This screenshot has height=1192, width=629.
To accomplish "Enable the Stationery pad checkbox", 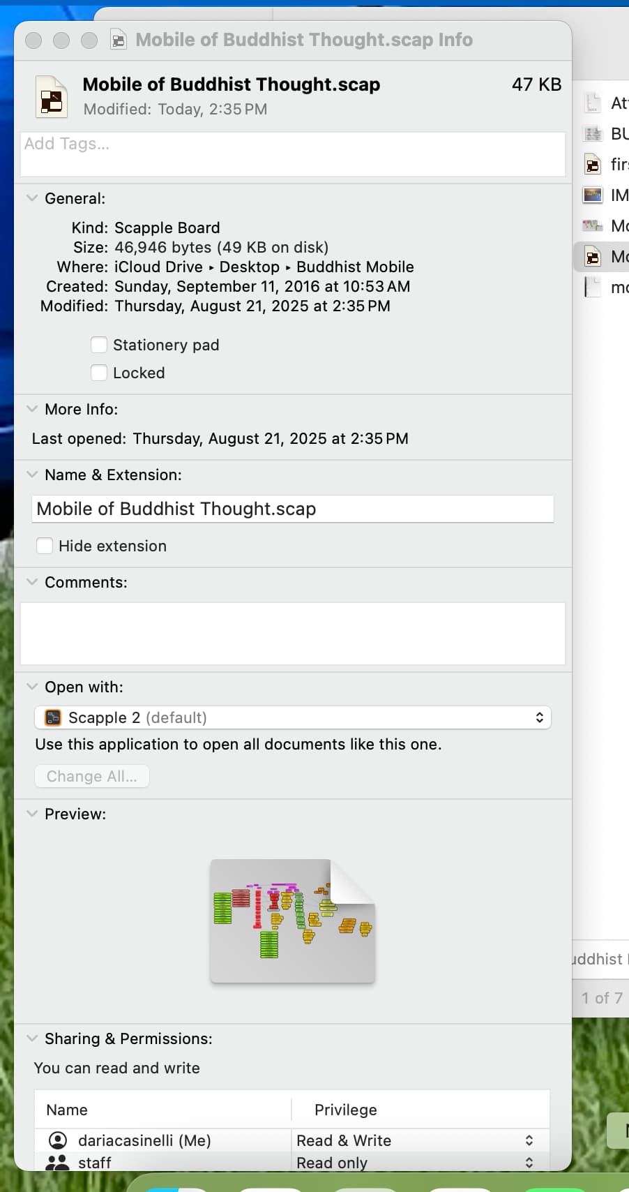I will click(x=99, y=345).
